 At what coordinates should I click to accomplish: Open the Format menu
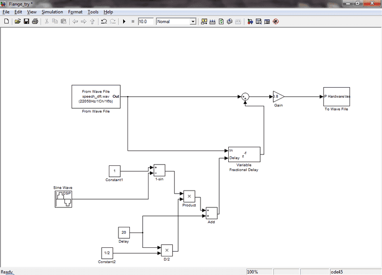pos(74,11)
